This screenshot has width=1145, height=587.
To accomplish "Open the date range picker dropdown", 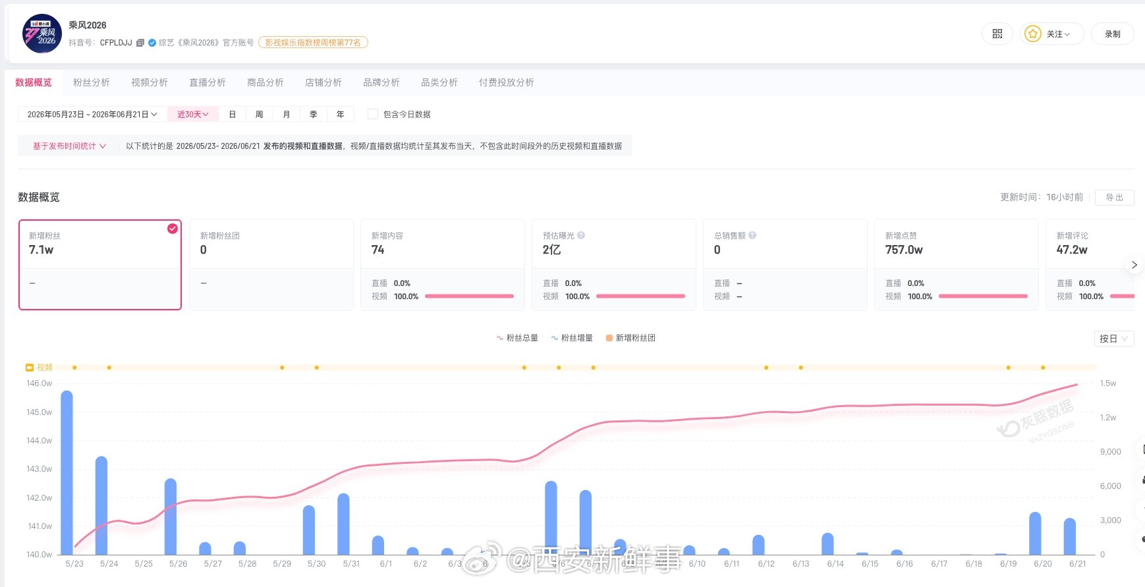I will pyautogui.click(x=92, y=114).
